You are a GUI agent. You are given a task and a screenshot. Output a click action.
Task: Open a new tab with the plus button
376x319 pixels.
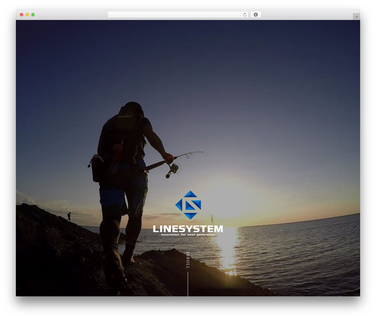click(356, 17)
